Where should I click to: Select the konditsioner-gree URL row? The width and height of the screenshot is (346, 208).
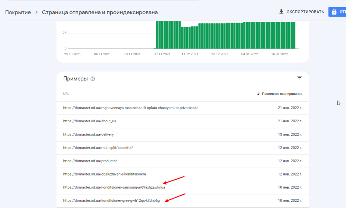[111, 200]
